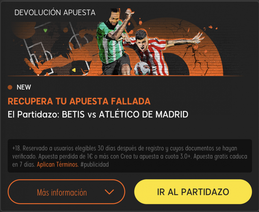
Task: Click the +18 age restriction notice
Action: click(17, 148)
